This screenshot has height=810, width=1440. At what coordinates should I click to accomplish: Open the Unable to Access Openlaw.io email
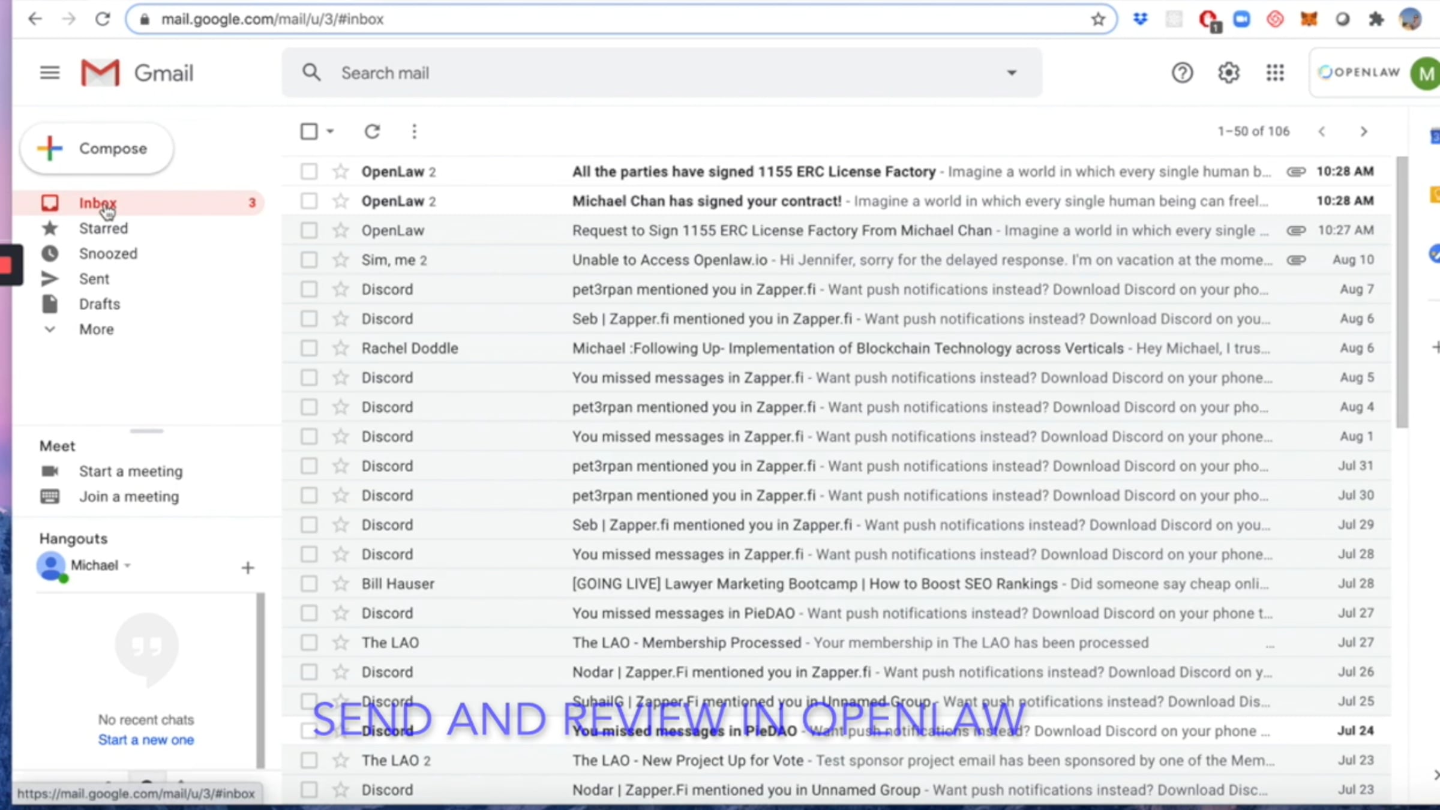[x=837, y=260]
